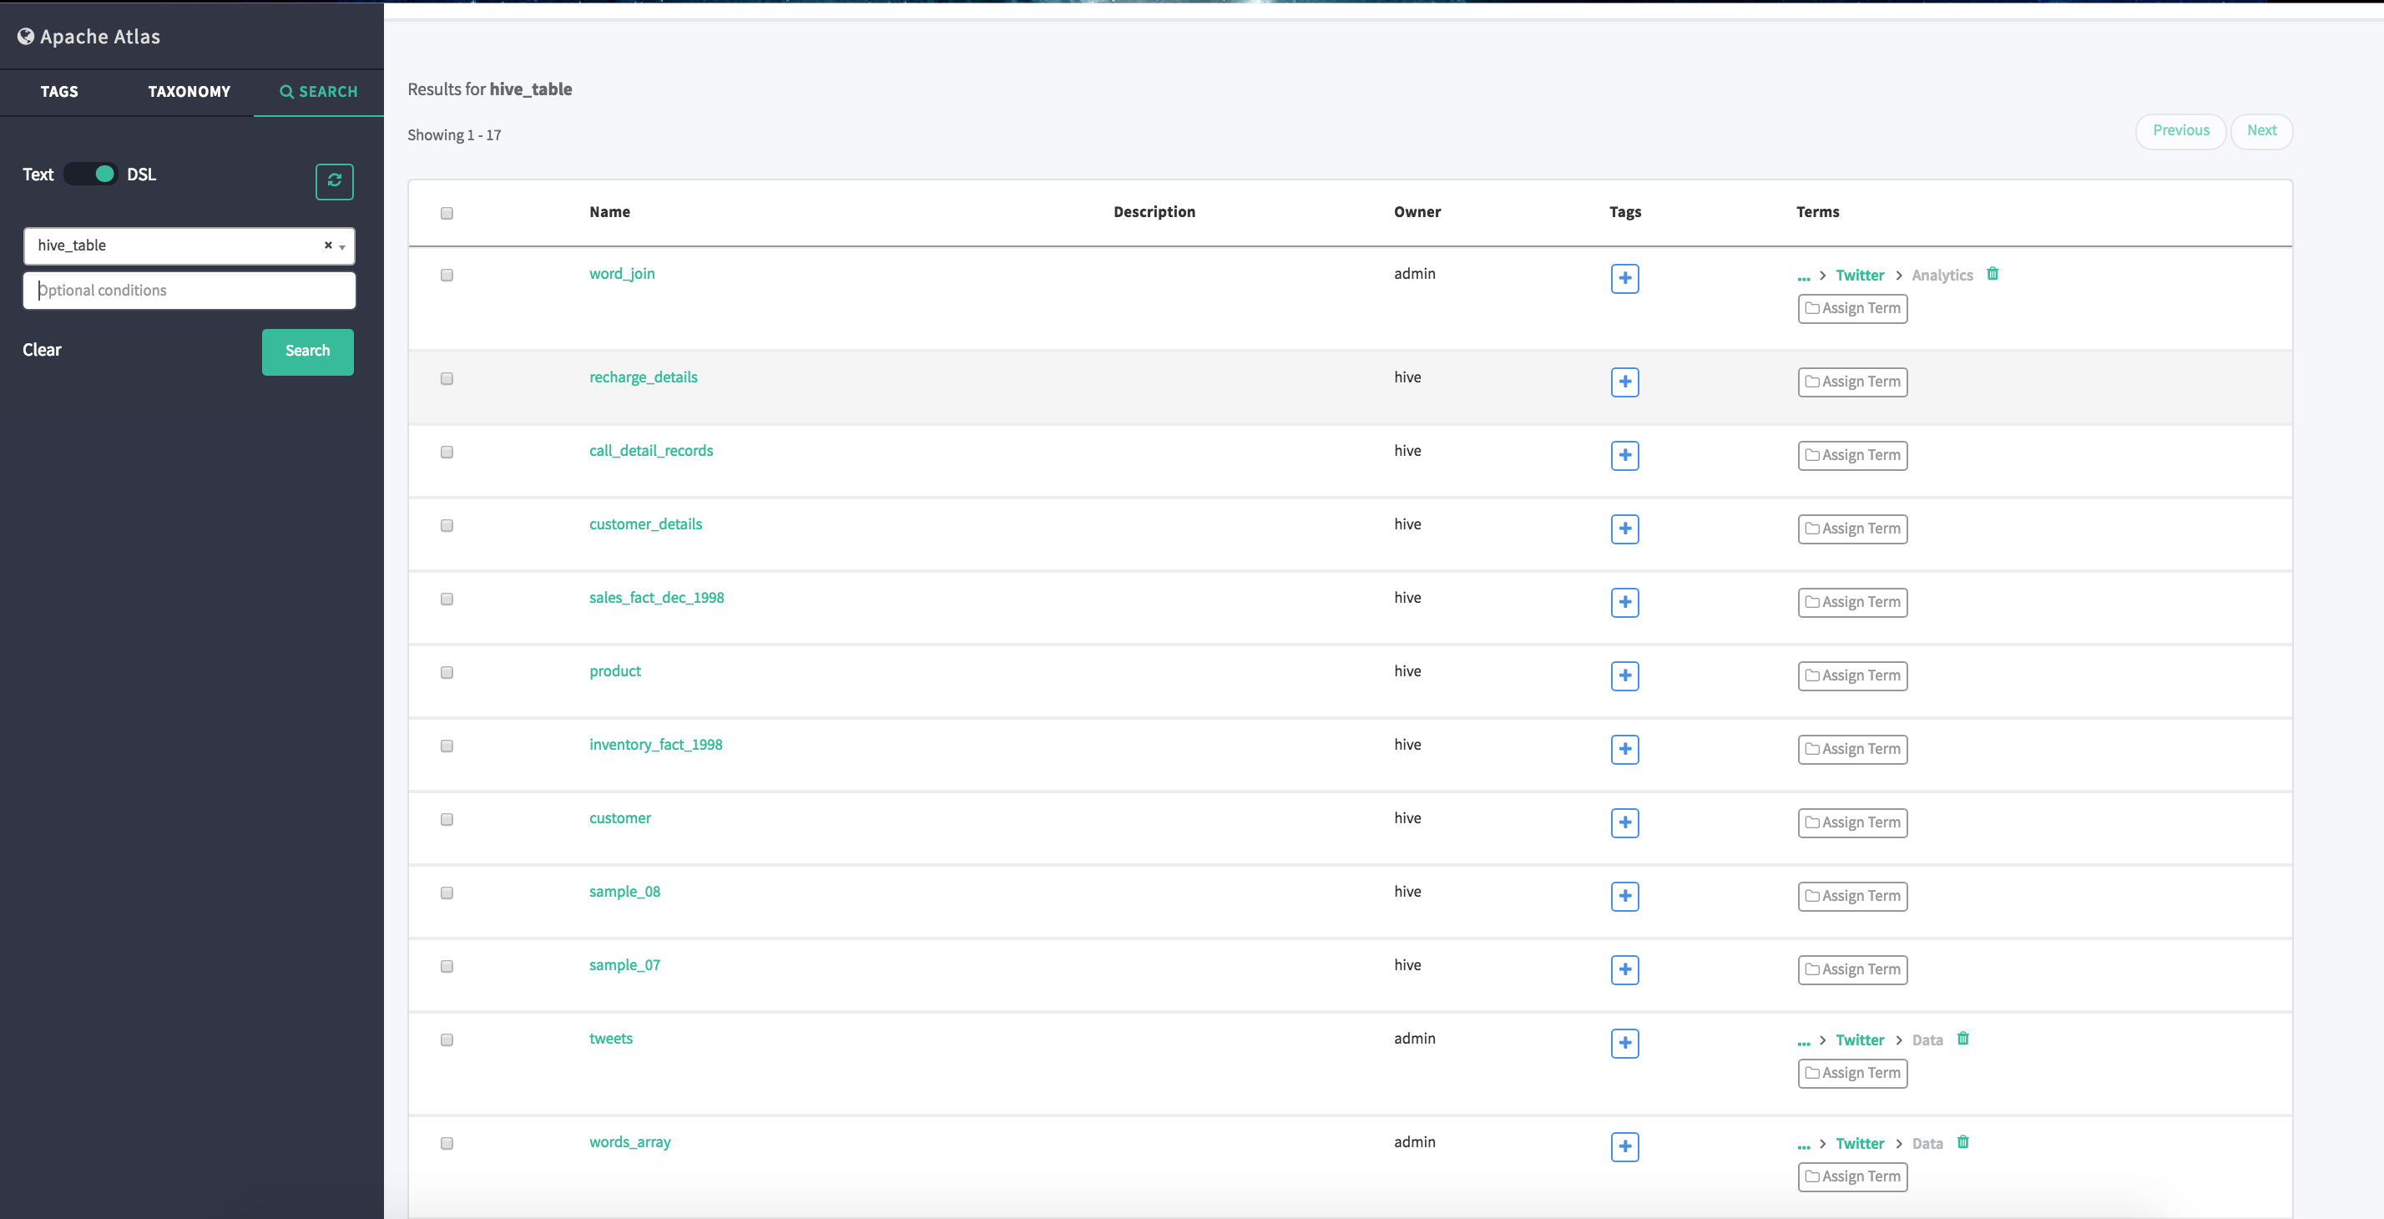Add a tag to sample_08
Viewport: 2384px width, 1219px height.
coord(1625,896)
